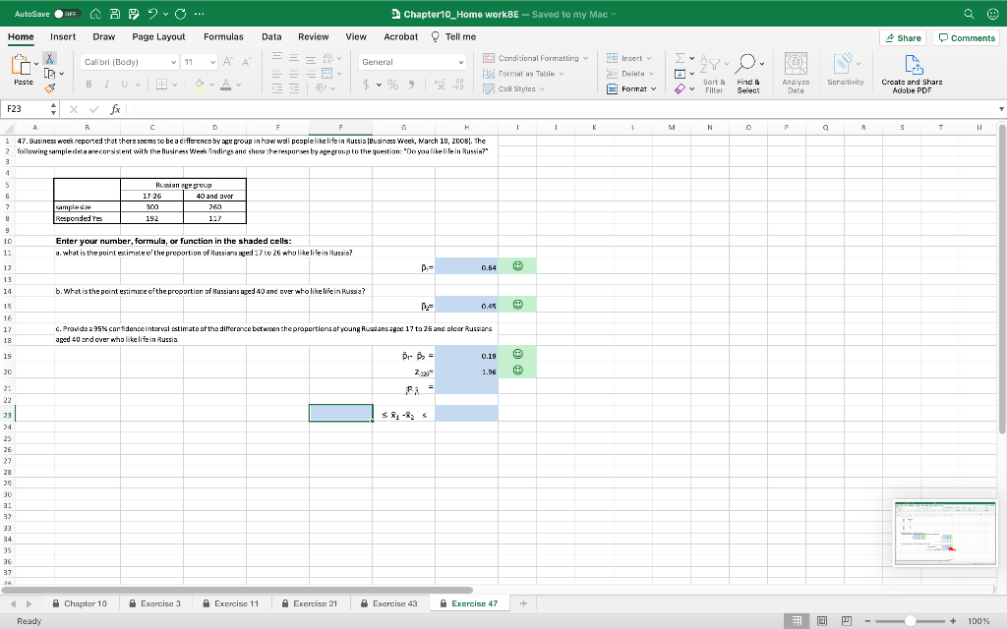Expand the fill color dropdown arrow
Viewport: 1007px width, 629px height.
point(211,85)
